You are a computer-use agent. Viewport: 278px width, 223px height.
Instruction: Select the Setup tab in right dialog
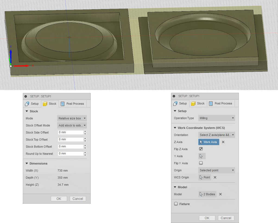(180, 103)
